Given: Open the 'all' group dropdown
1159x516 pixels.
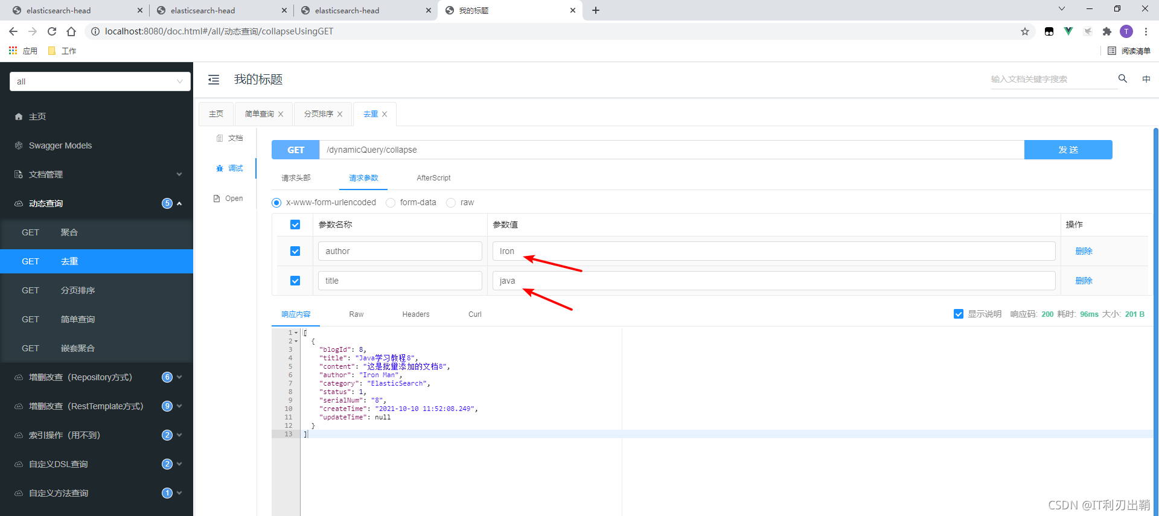Looking at the screenshot, I should pyautogui.click(x=100, y=81).
